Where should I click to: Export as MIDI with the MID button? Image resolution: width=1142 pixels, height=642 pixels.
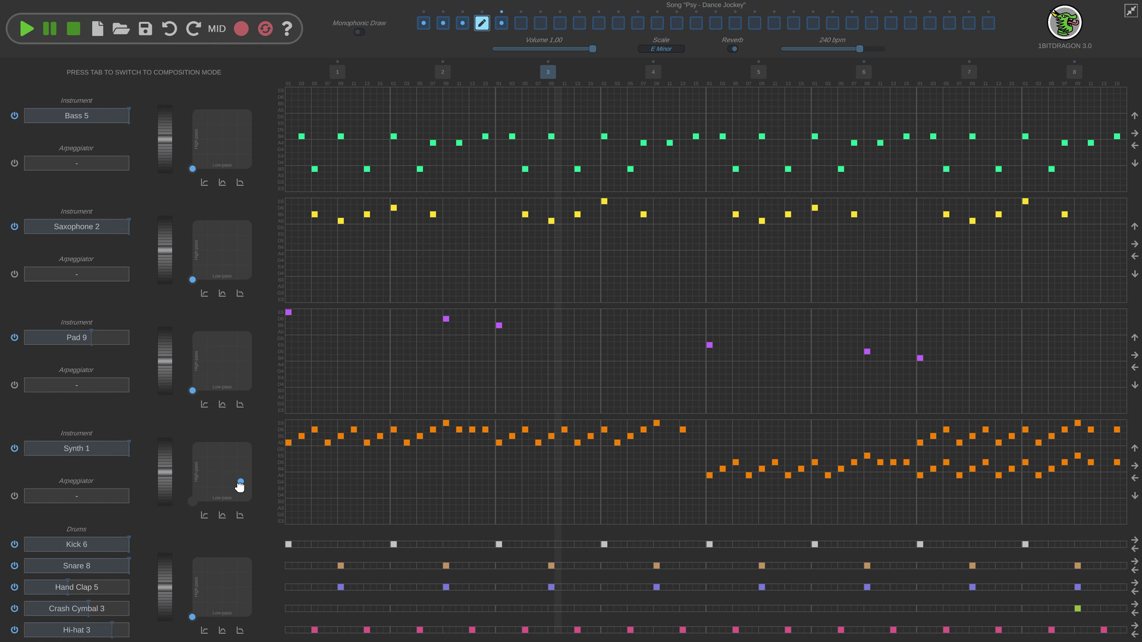pos(217,29)
